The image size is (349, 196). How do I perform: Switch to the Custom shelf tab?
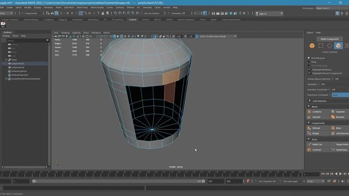133,20
